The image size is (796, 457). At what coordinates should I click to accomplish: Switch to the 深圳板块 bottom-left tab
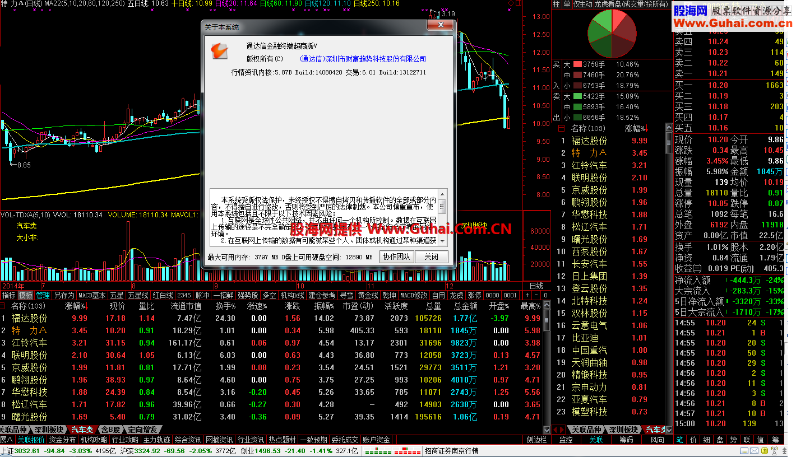48,430
